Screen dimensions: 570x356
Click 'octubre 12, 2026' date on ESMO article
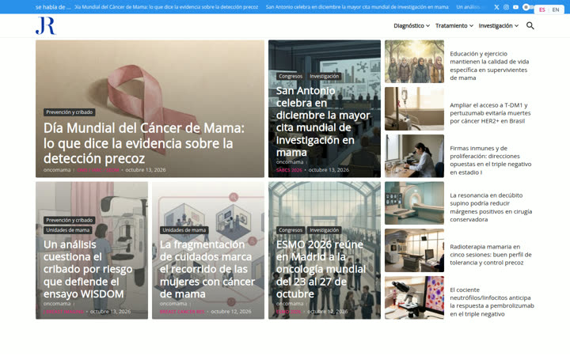328,312
